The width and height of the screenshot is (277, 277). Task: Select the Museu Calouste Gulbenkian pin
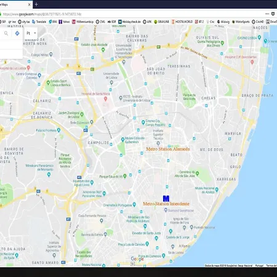[x=122, y=140]
